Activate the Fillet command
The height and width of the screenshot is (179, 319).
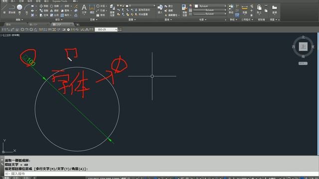(65, 10)
